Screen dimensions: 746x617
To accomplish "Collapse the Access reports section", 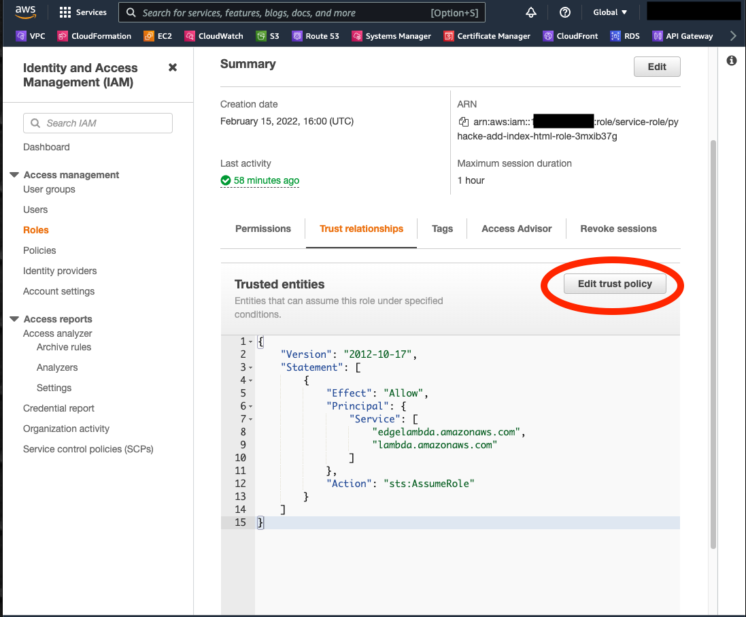I will tap(14, 319).
